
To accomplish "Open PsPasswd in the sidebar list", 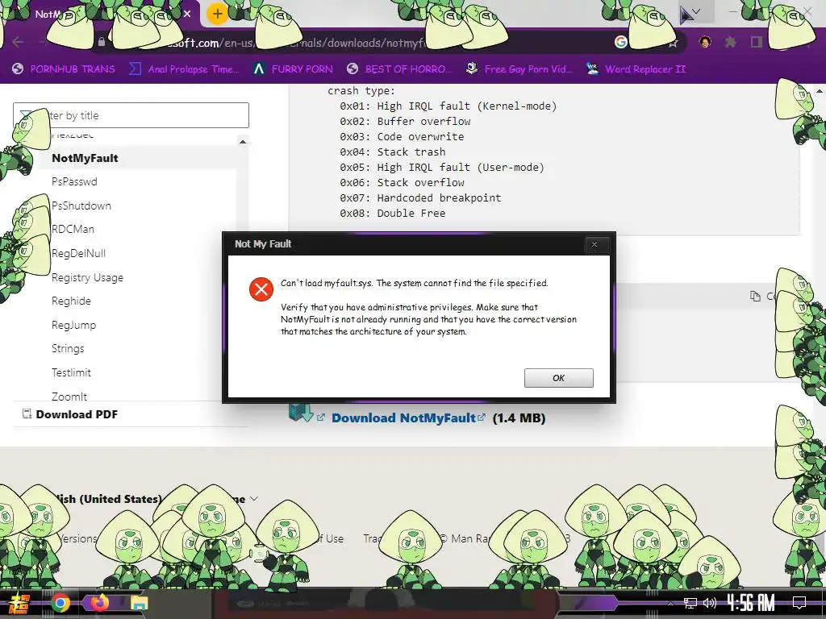I will 74,181.
